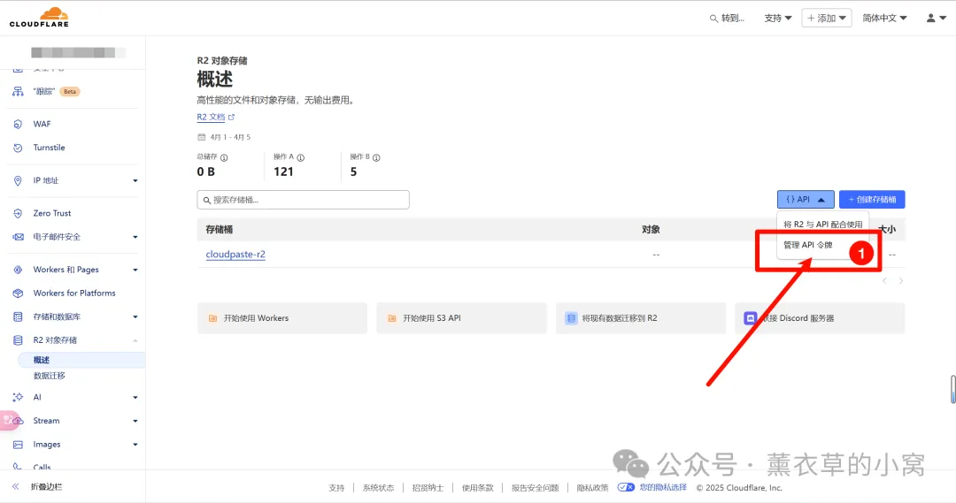Open the 支持 dropdown in header

point(778,19)
